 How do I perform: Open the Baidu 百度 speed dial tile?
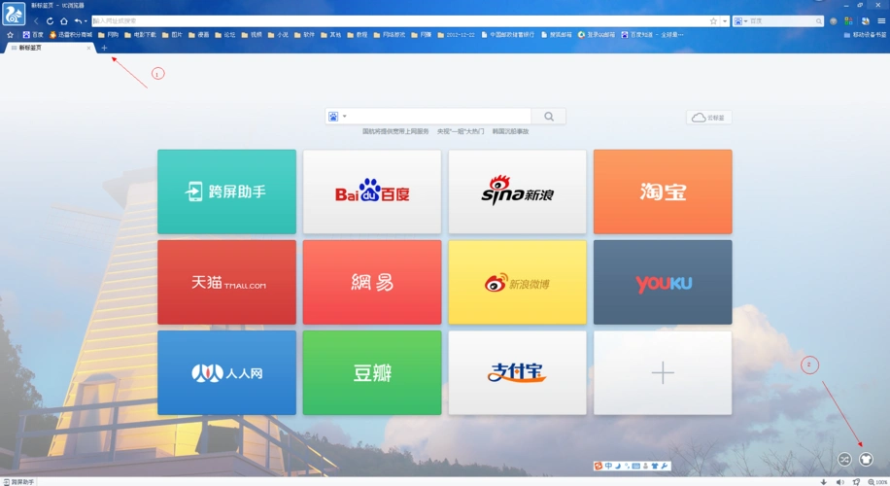tap(372, 191)
